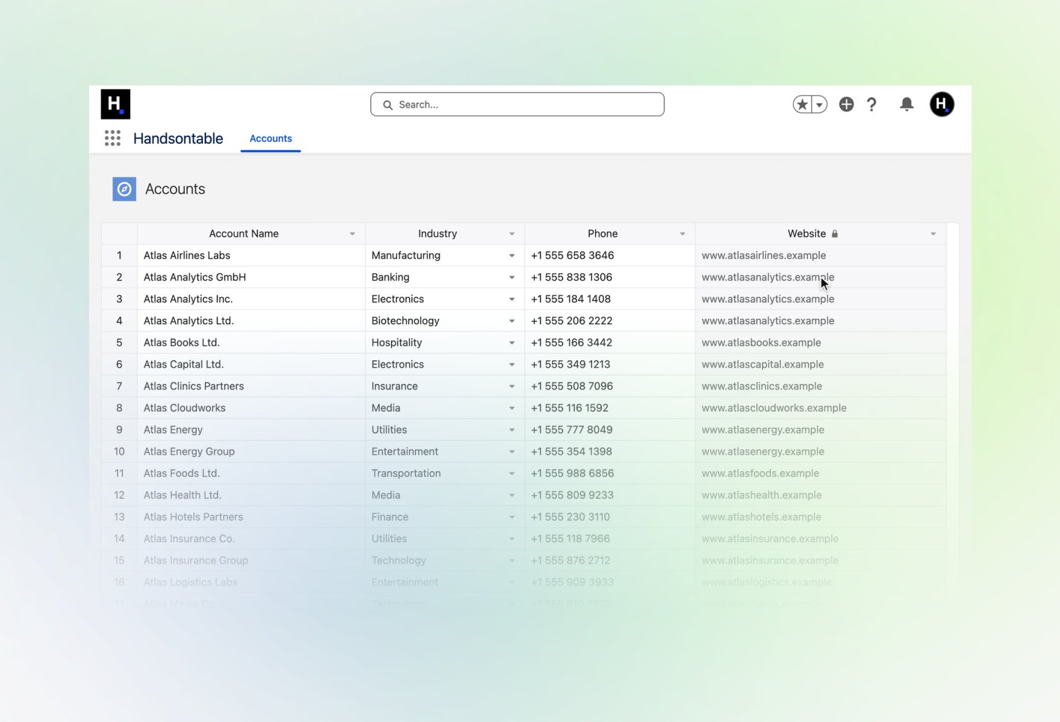Click the Handsontable app name

178,138
